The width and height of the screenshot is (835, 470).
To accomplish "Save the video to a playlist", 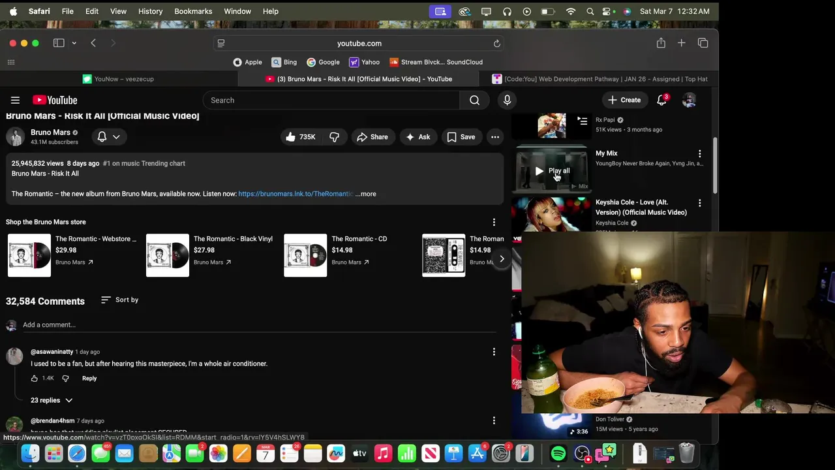I will [x=461, y=137].
